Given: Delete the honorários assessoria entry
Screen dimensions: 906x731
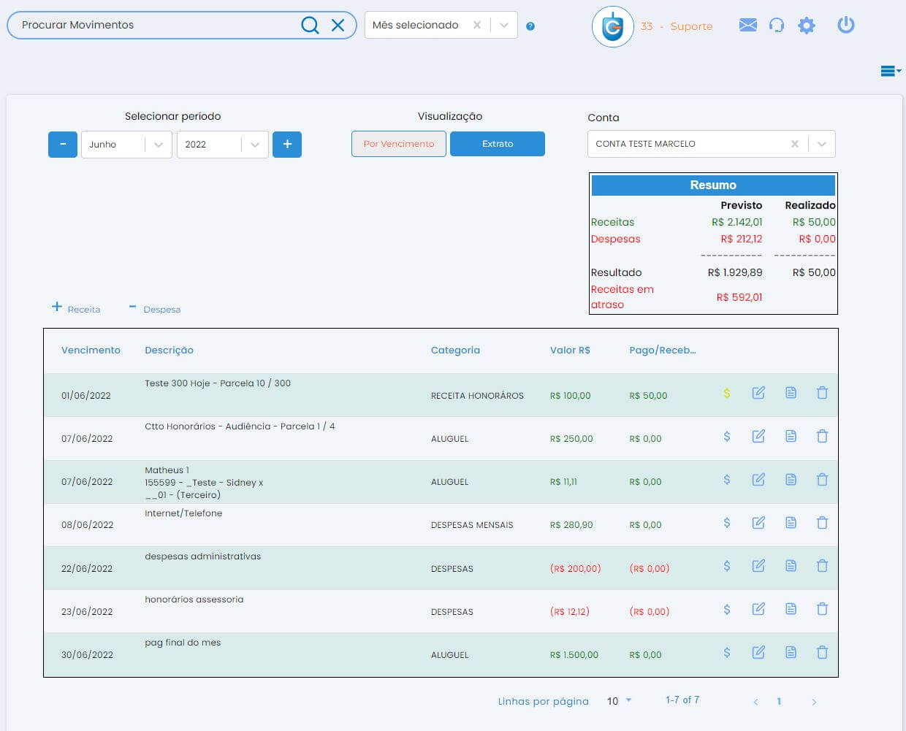Looking at the screenshot, I should click(x=822, y=608).
